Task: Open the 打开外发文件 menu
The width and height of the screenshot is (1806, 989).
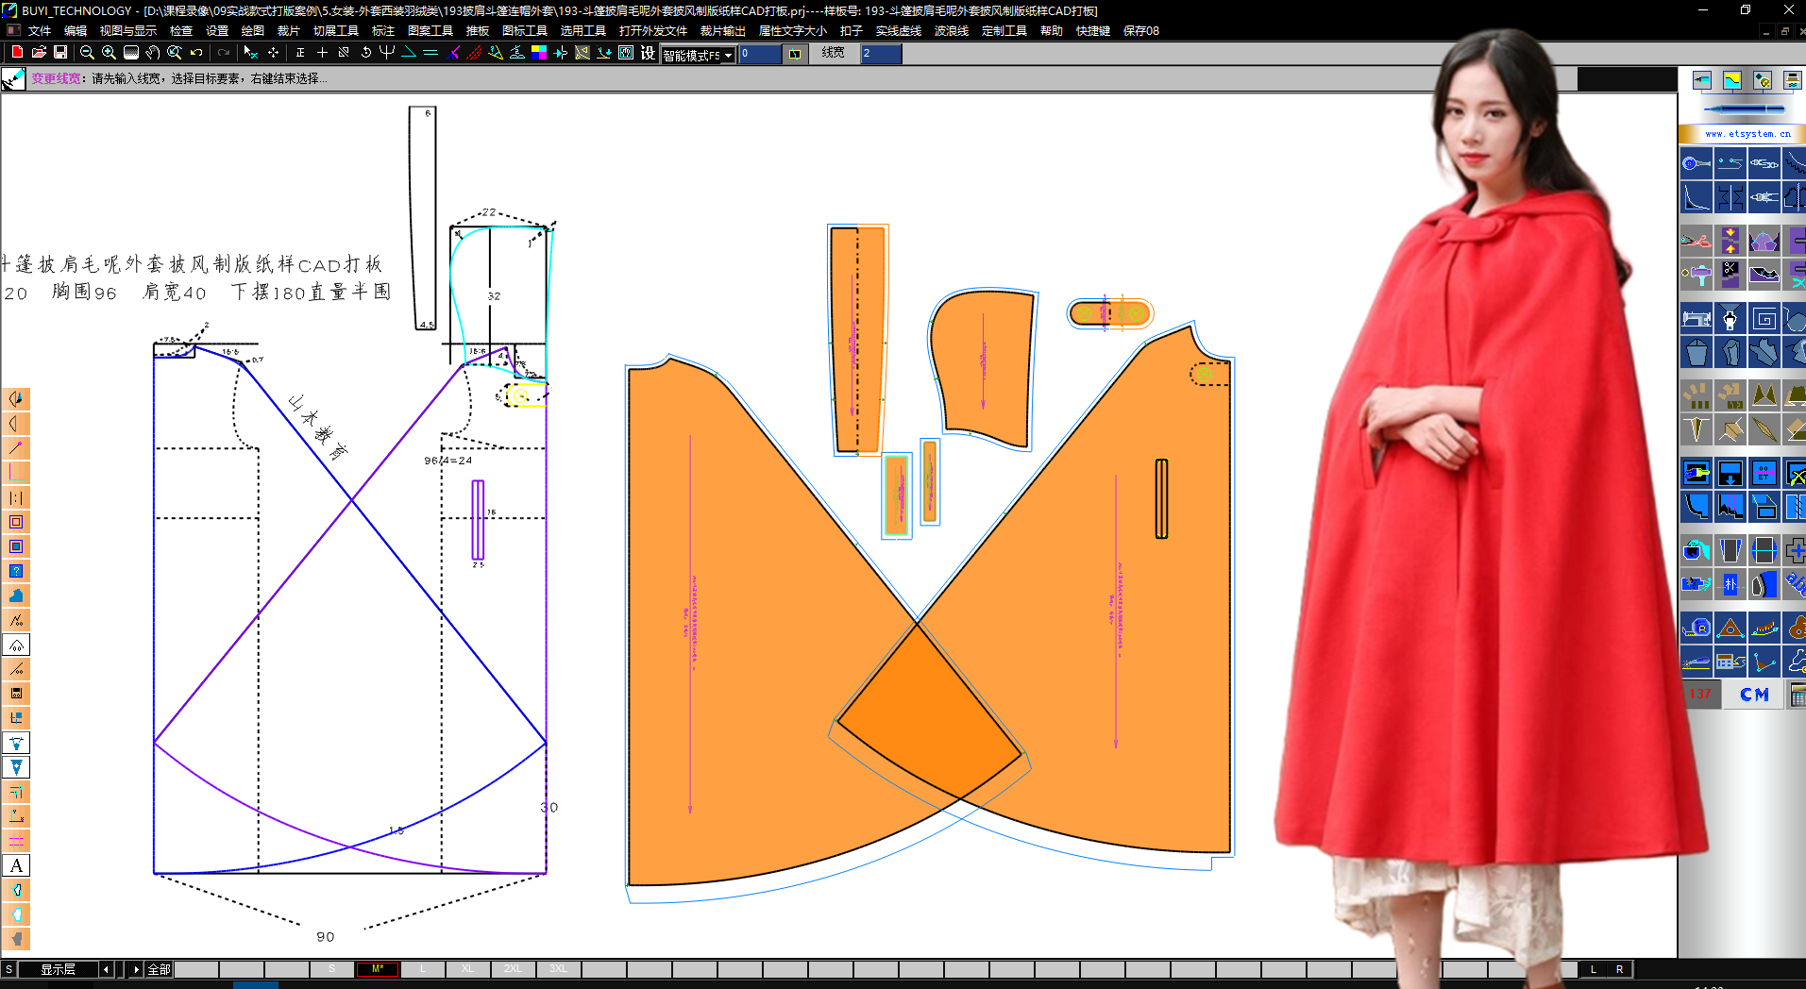Action: [653, 31]
